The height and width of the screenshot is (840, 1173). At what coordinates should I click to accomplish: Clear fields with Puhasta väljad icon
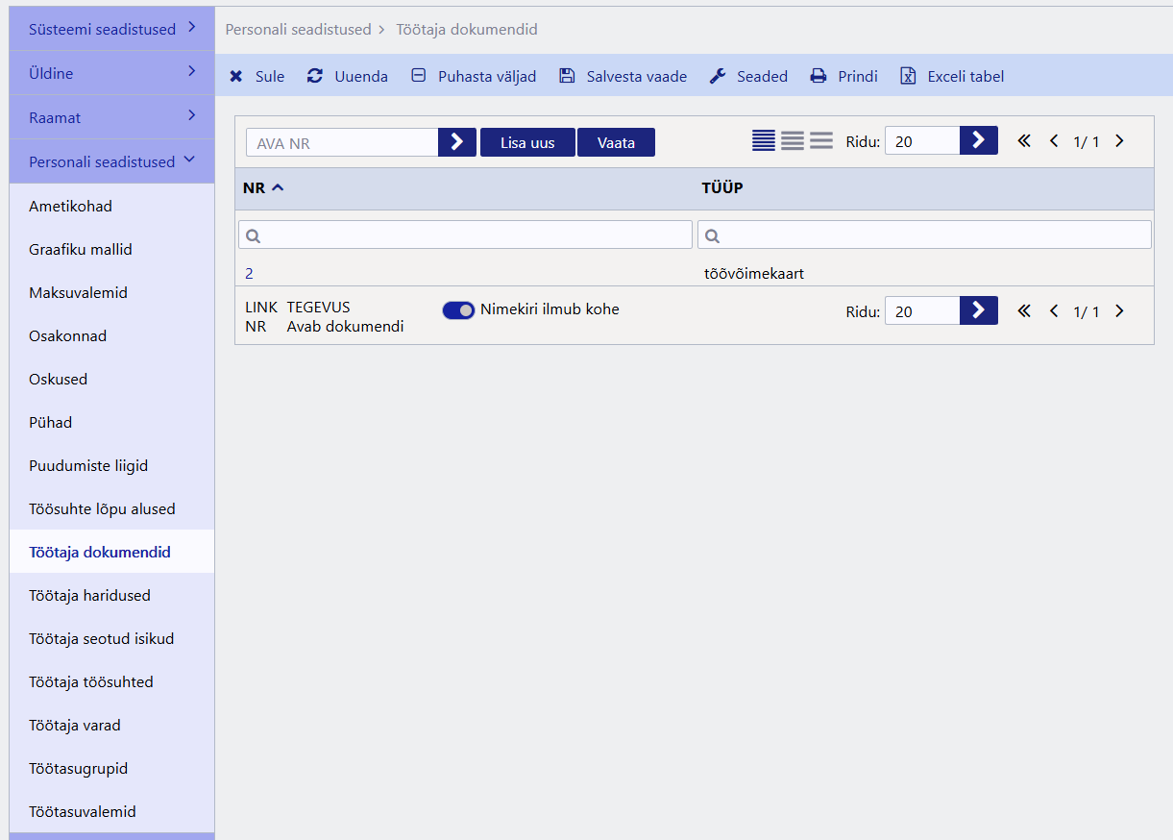419,75
